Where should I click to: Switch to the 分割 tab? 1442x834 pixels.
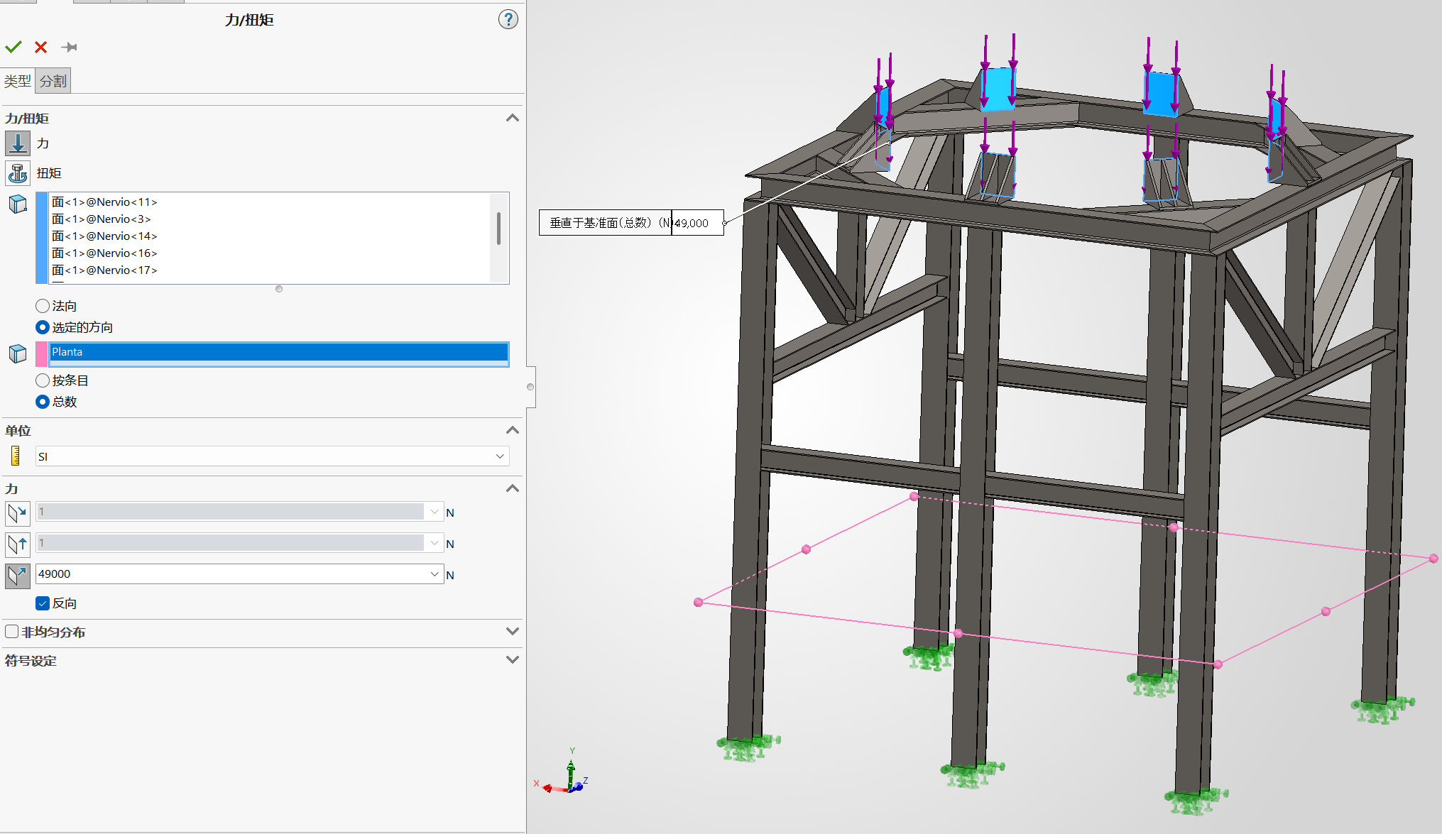[53, 81]
